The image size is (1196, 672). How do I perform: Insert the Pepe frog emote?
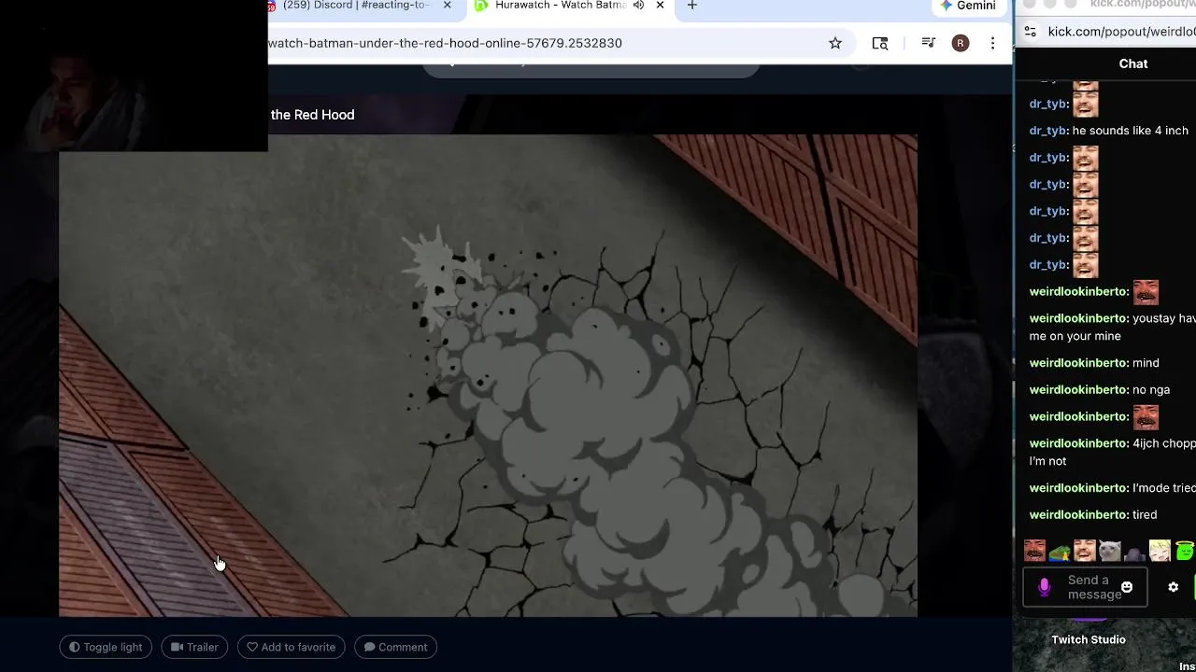1059,552
